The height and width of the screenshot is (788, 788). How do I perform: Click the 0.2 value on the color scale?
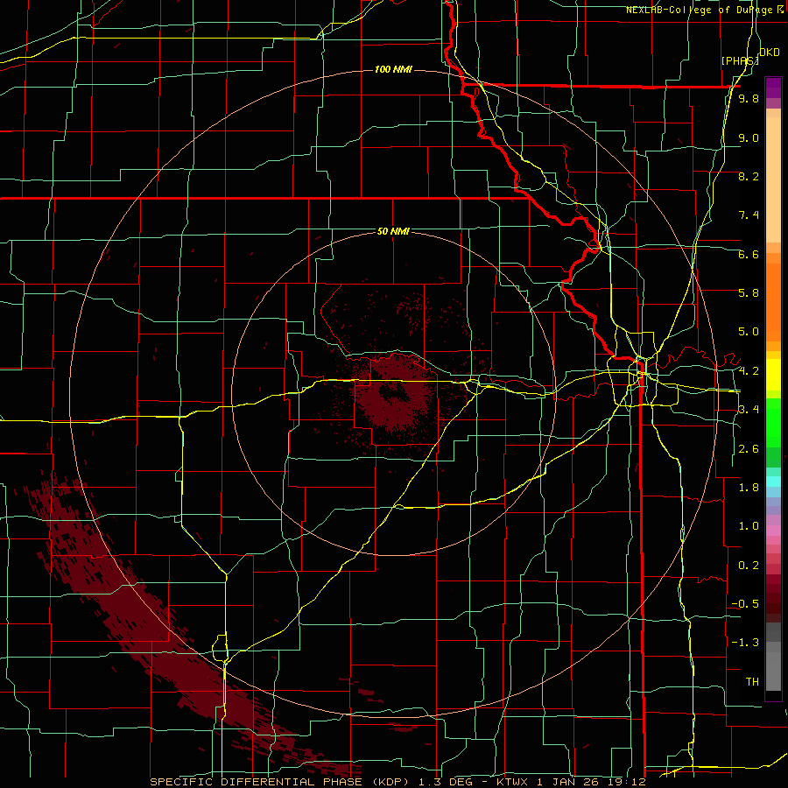tap(749, 566)
